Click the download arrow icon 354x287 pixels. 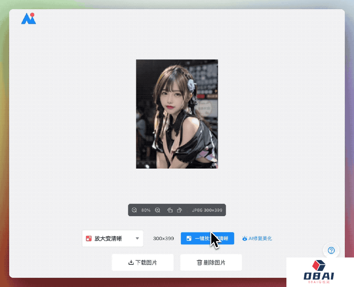click(131, 262)
